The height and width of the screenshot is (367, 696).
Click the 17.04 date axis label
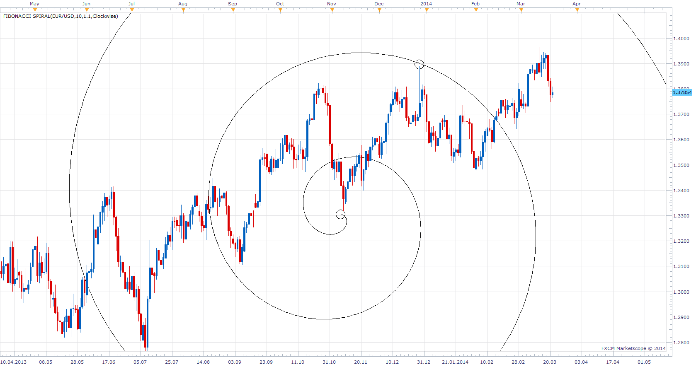[613, 362]
